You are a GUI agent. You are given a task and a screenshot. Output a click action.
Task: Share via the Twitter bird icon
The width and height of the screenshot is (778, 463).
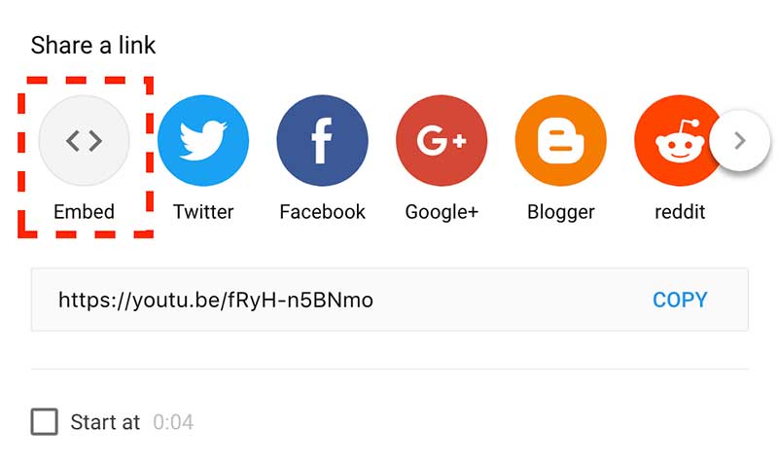point(203,141)
